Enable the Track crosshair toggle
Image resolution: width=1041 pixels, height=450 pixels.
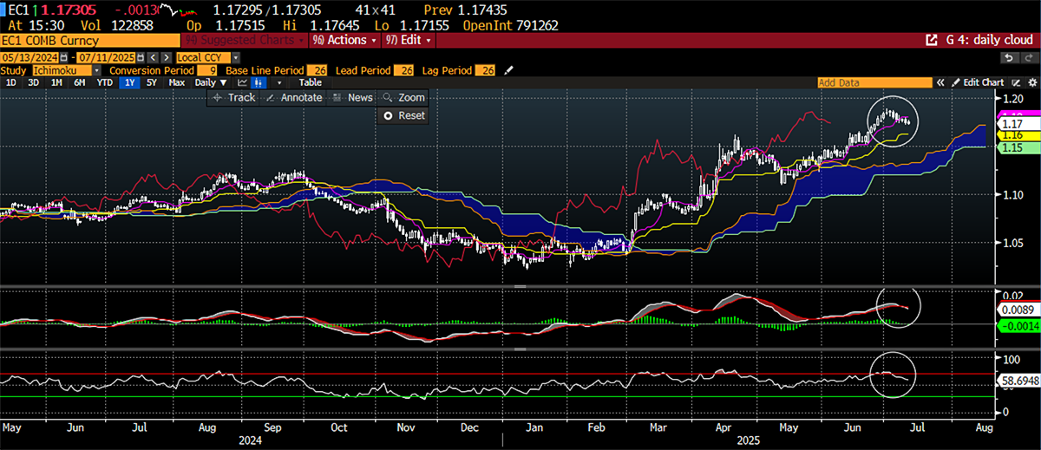[x=234, y=98]
